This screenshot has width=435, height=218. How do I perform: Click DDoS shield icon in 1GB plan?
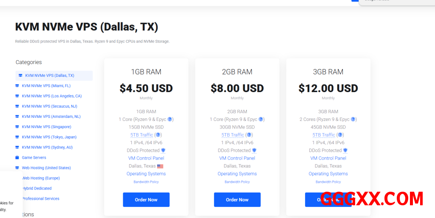click(x=163, y=151)
